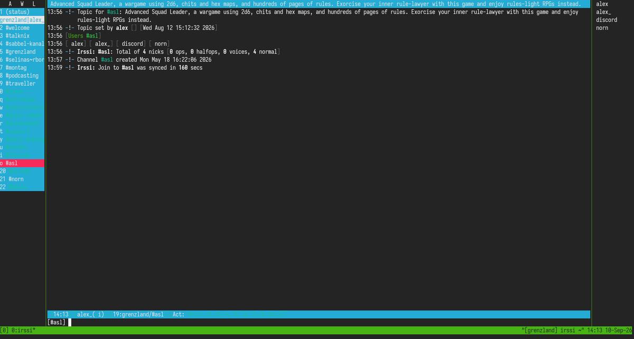Click 19:grenzland/#asl statusbar item
The height and width of the screenshot is (339, 634).
click(138, 314)
